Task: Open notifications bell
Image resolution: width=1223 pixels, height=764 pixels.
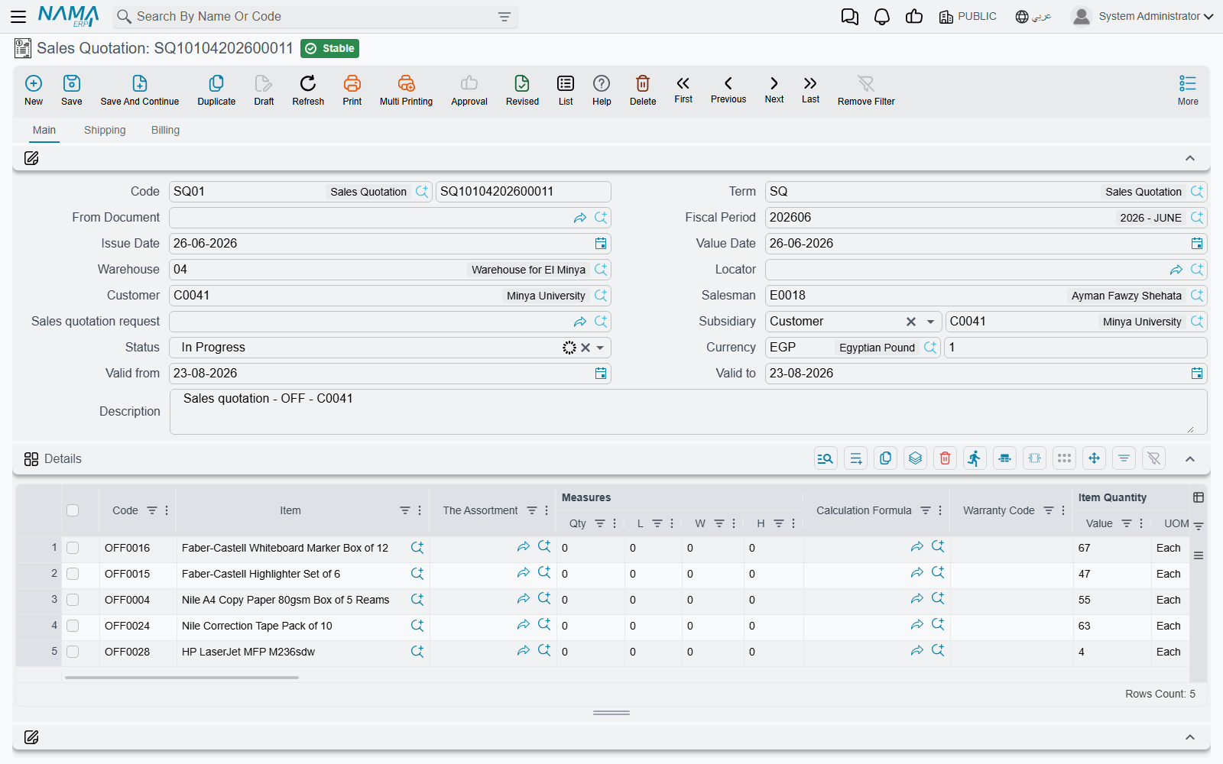Action: click(x=882, y=17)
